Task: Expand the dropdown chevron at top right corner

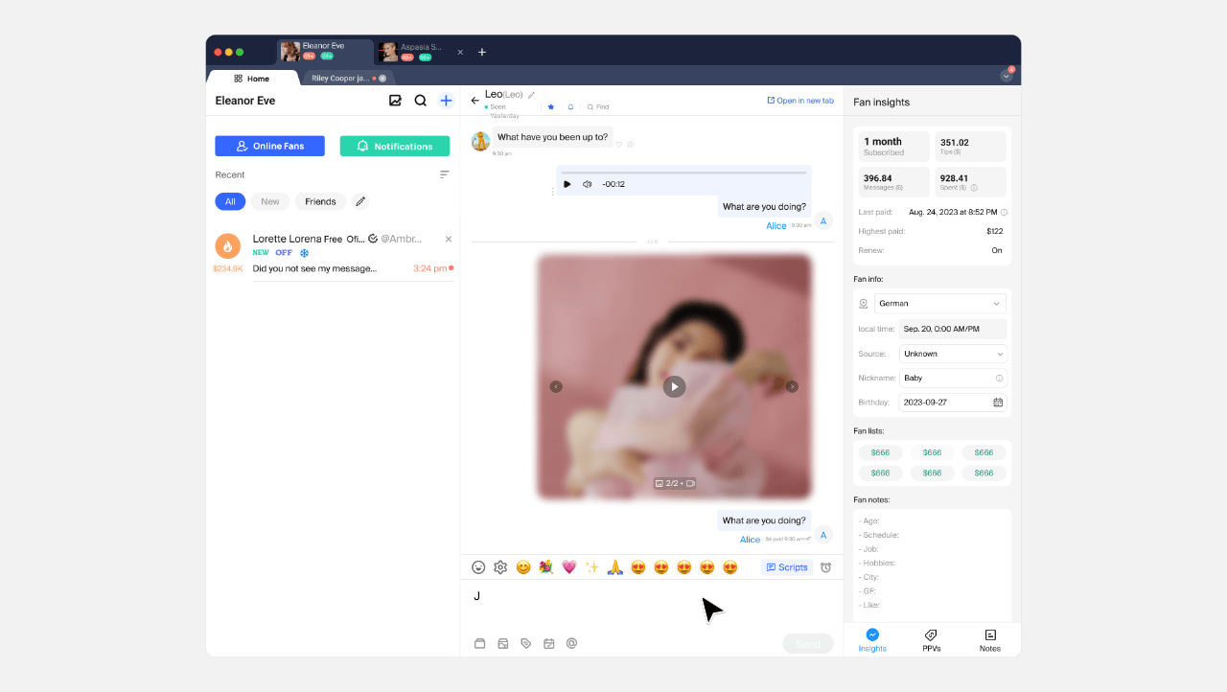Action: tap(1006, 76)
